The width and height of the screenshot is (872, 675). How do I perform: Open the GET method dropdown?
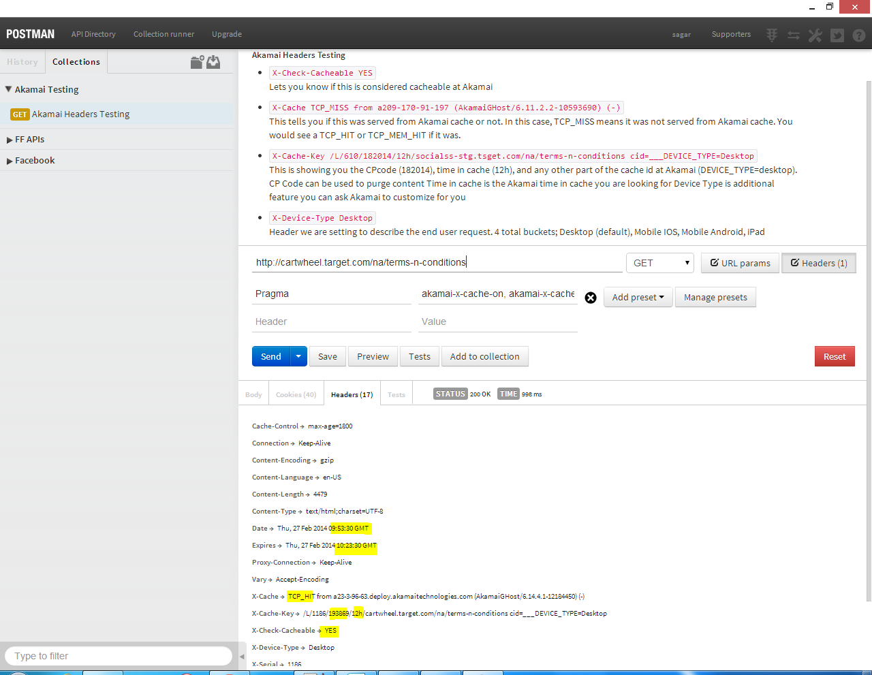point(659,263)
